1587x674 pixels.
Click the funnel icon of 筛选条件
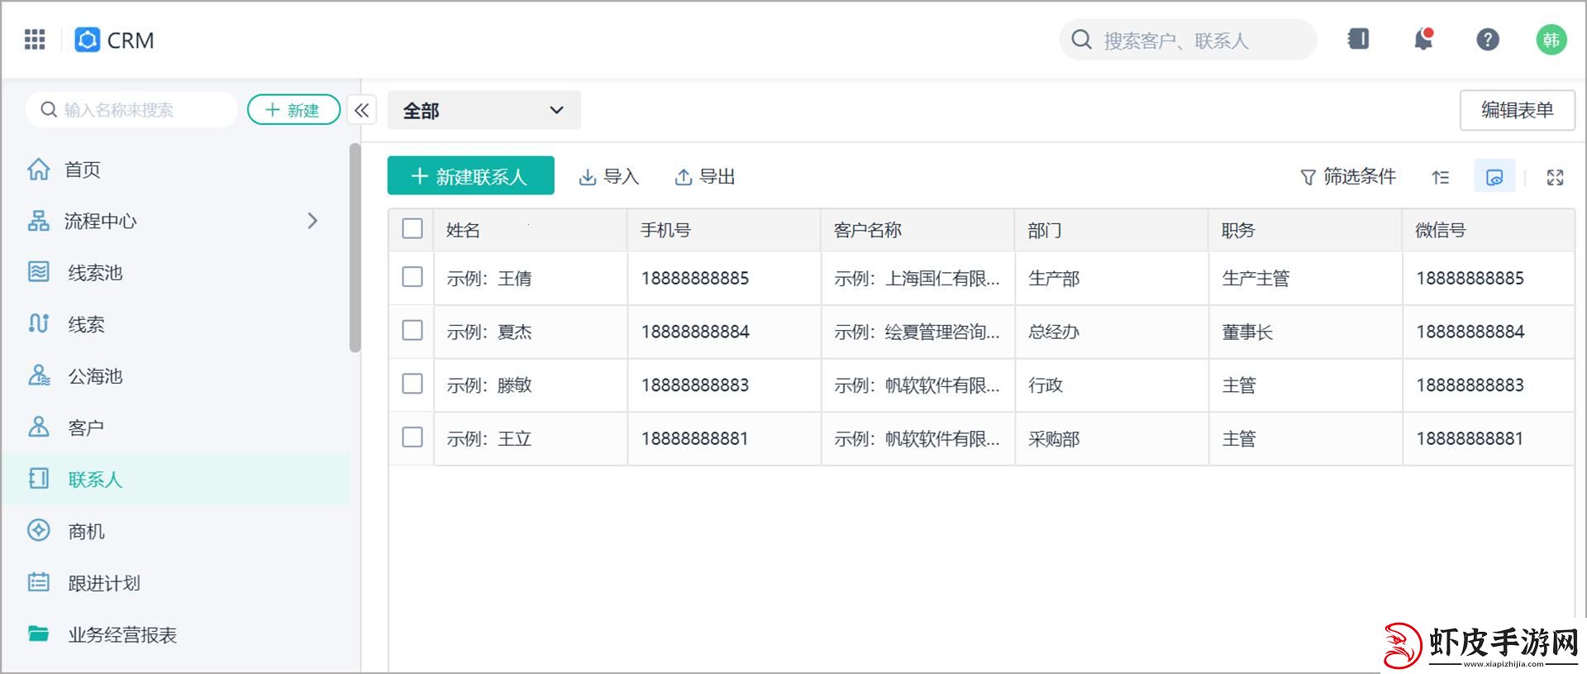pyautogui.click(x=1308, y=177)
